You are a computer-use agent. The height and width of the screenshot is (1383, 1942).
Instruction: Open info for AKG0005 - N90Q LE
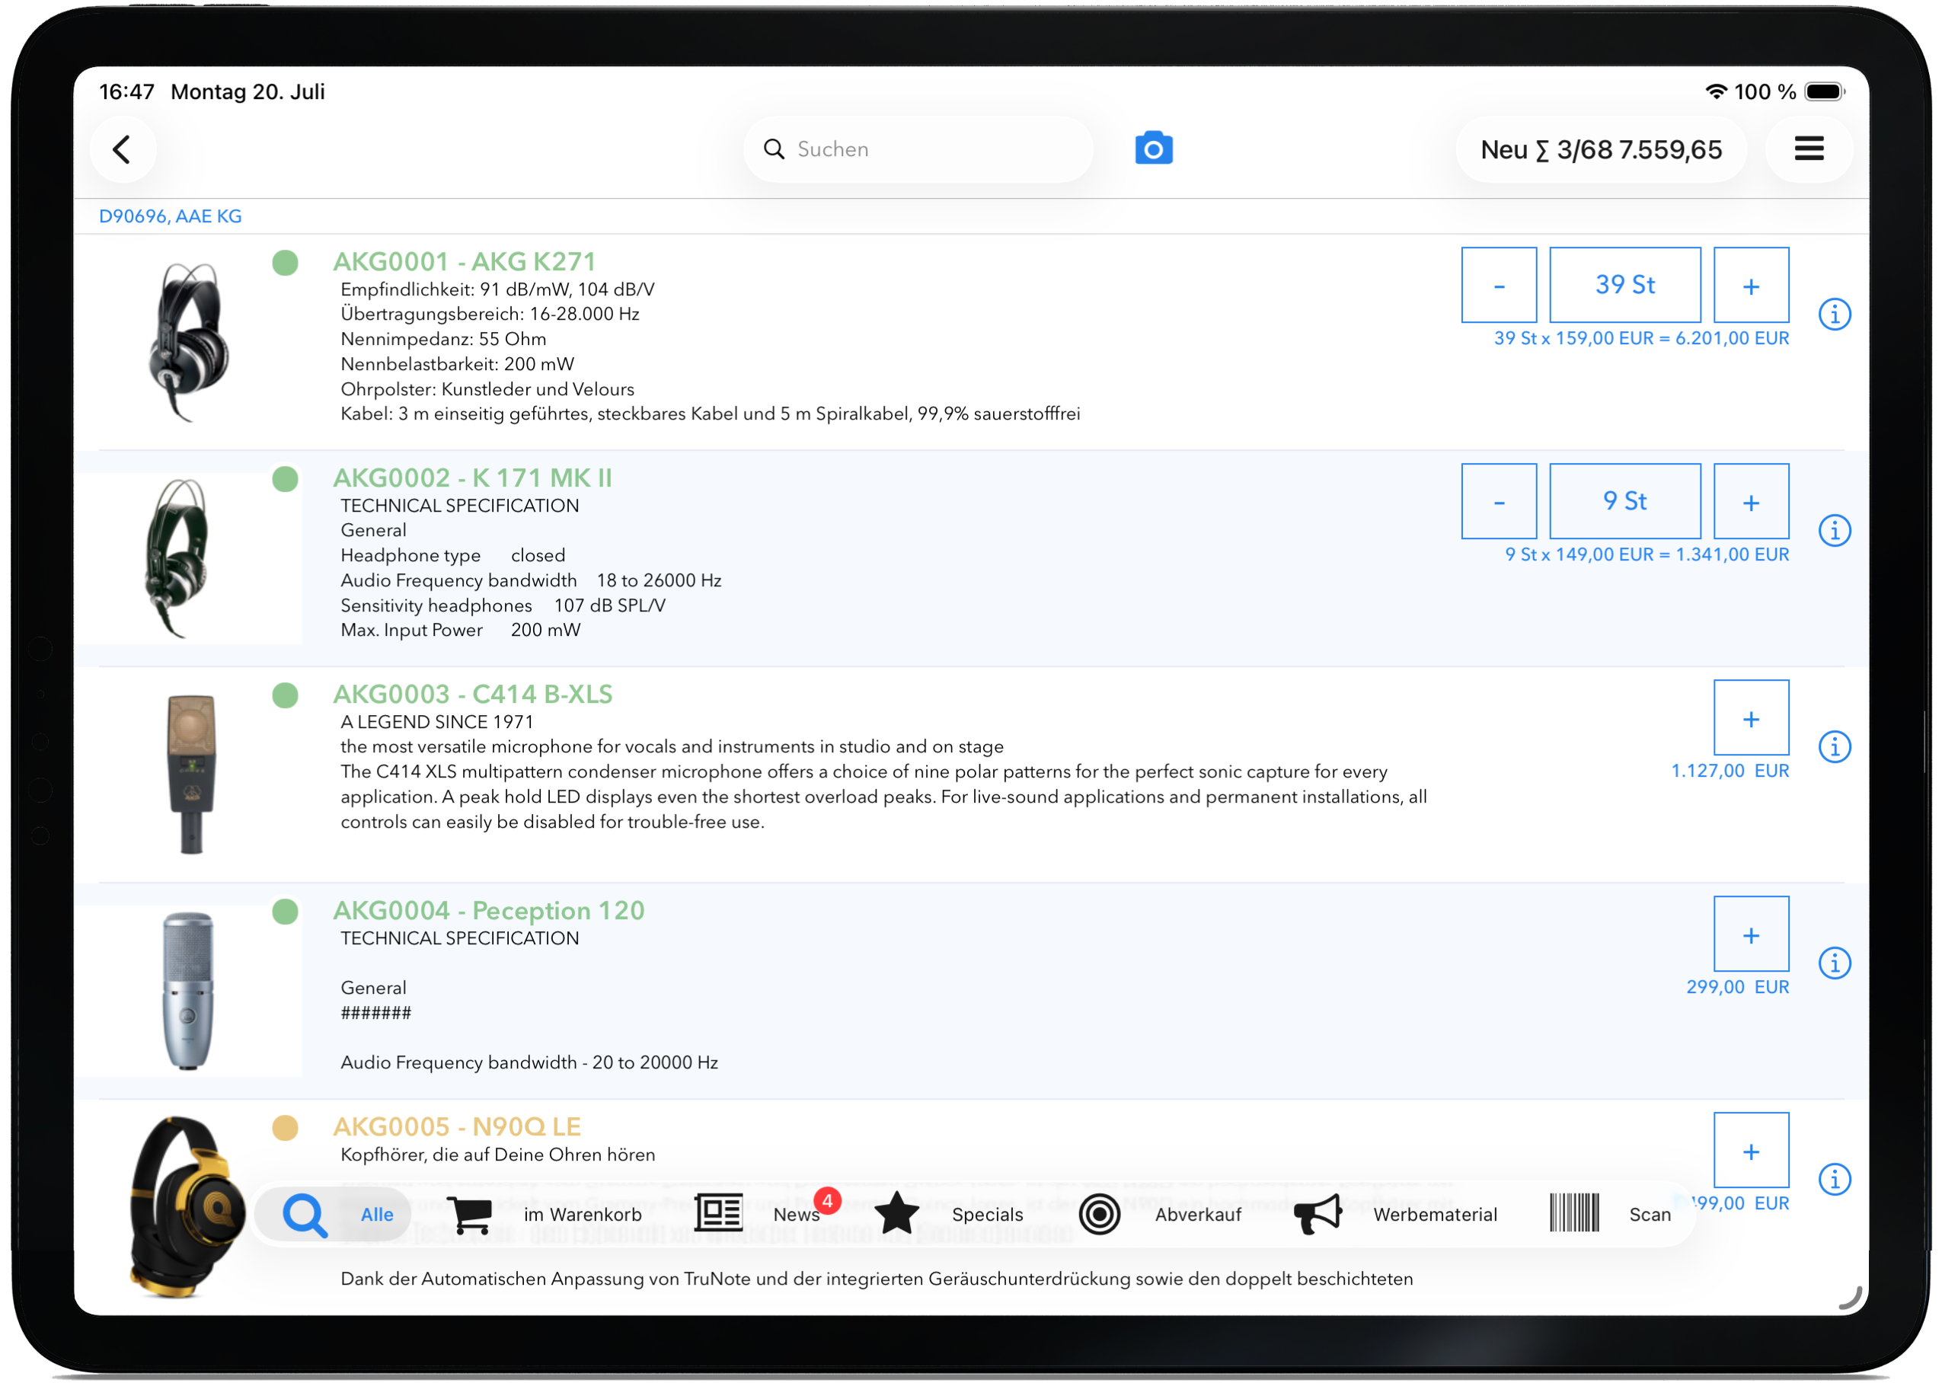click(x=1835, y=1180)
